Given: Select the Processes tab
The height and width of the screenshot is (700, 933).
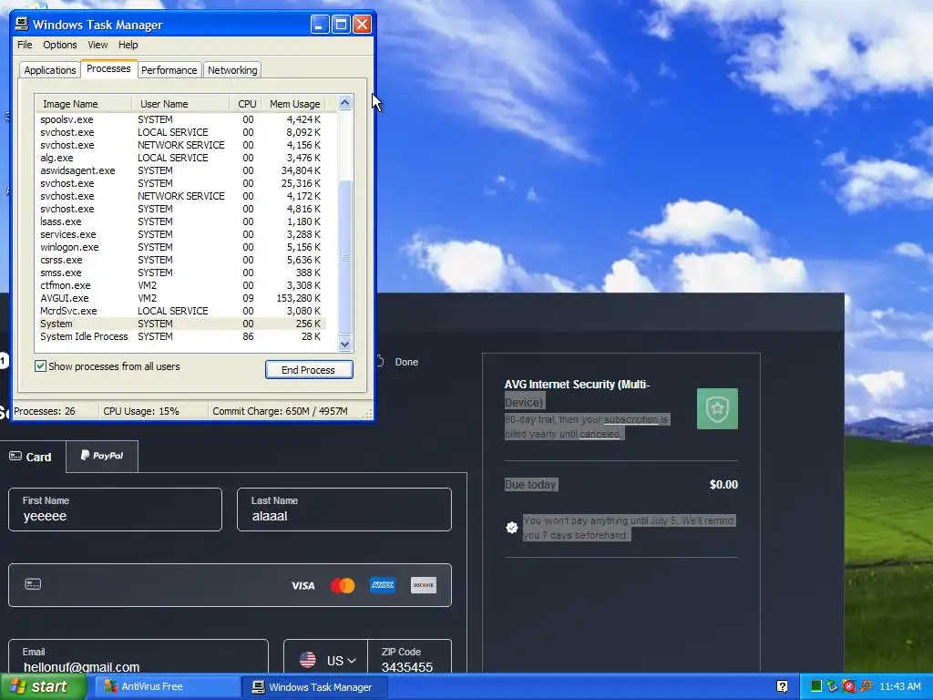Looking at the screenshot, I should click(x=108, y=68).
